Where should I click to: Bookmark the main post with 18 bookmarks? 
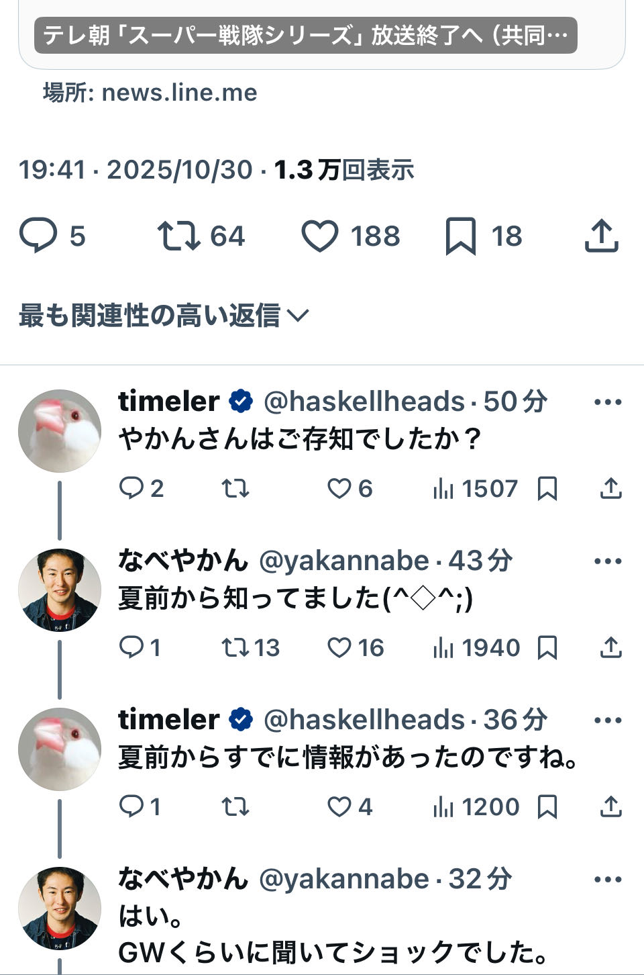pos(461,236)
